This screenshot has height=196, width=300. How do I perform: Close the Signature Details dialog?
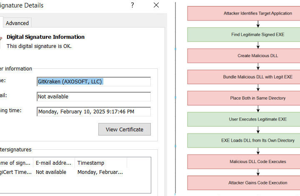[156, 5]
